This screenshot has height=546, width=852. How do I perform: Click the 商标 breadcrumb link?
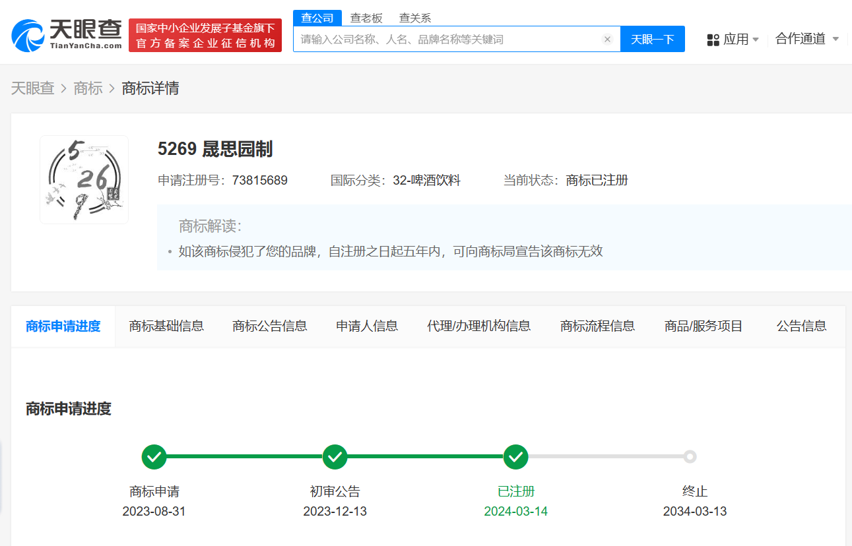coord(88,88)
